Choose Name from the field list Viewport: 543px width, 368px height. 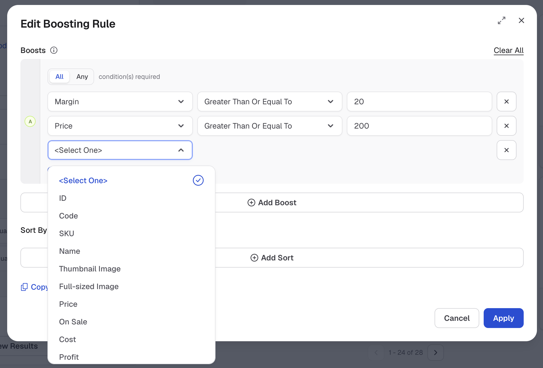tap(131, 251)
